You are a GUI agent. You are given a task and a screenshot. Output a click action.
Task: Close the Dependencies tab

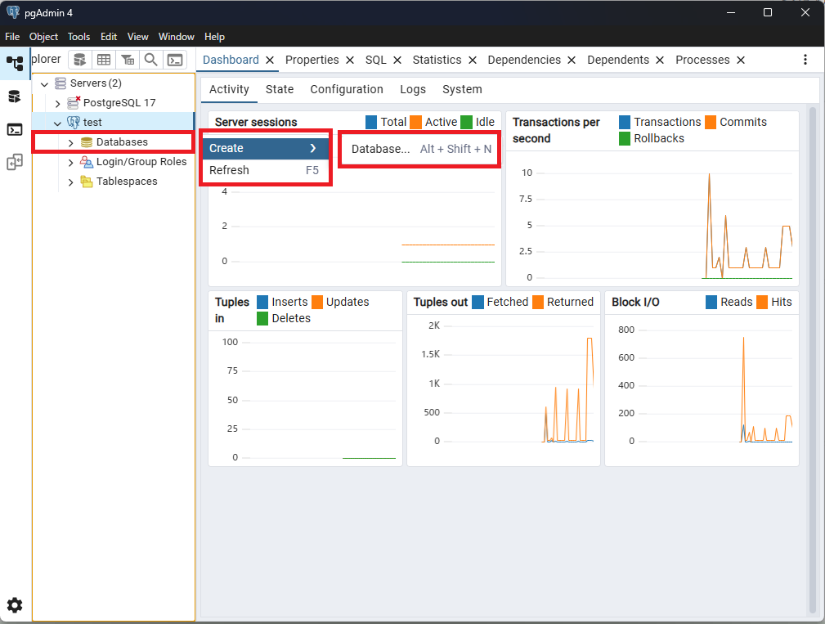[x=572, y=60]
